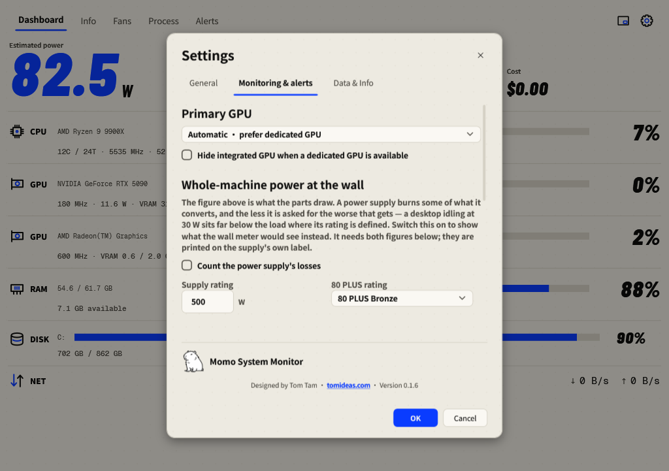Viewport: 669px width, 471px height.
Task: Click the DISK cylinder icon
Action: click(17, 339)
